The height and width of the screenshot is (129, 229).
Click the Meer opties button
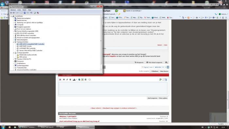163,98
